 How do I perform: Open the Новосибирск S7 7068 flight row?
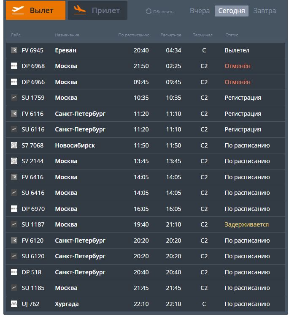point(146,145)
